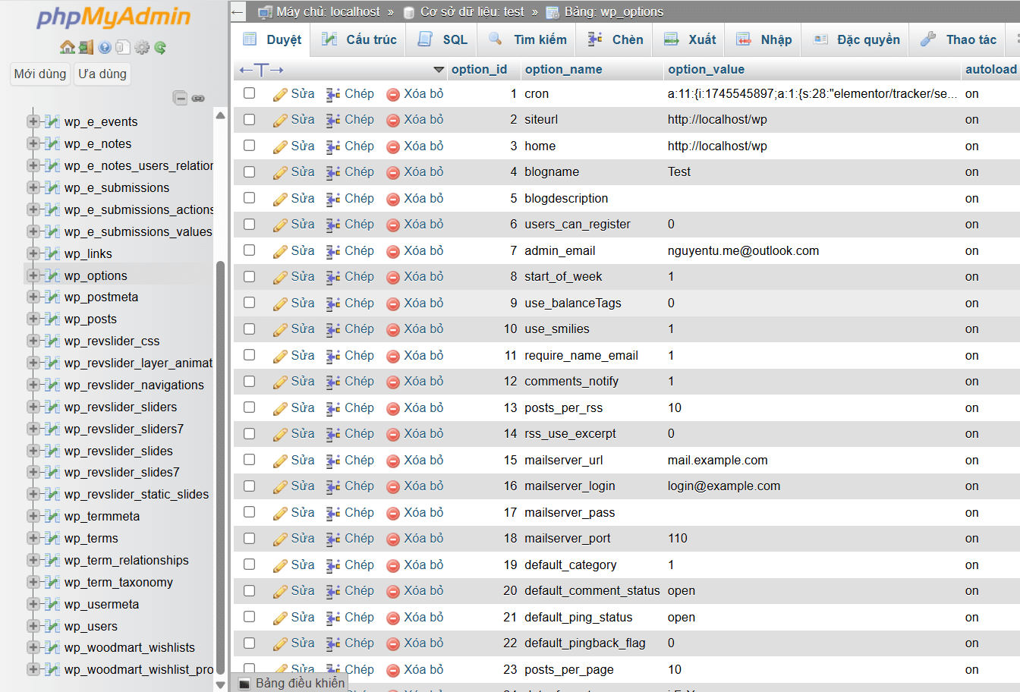The width and height of the screenshot is (1020, 692).
Task: Click the link with main panel icon
Action: 198,98
